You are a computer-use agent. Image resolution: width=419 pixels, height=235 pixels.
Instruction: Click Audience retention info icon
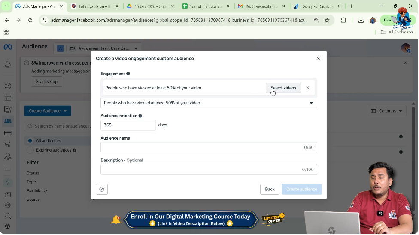tap(140, 116)
